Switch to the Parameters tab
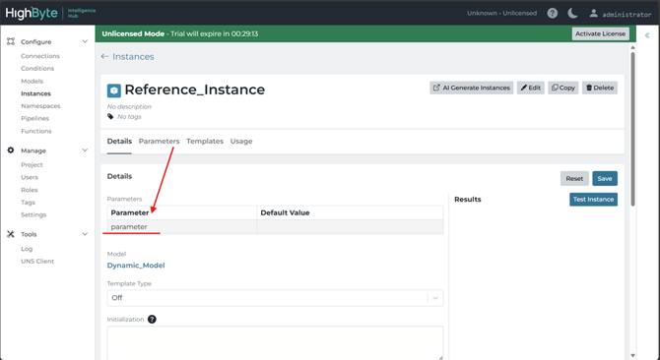 (160, 141)
